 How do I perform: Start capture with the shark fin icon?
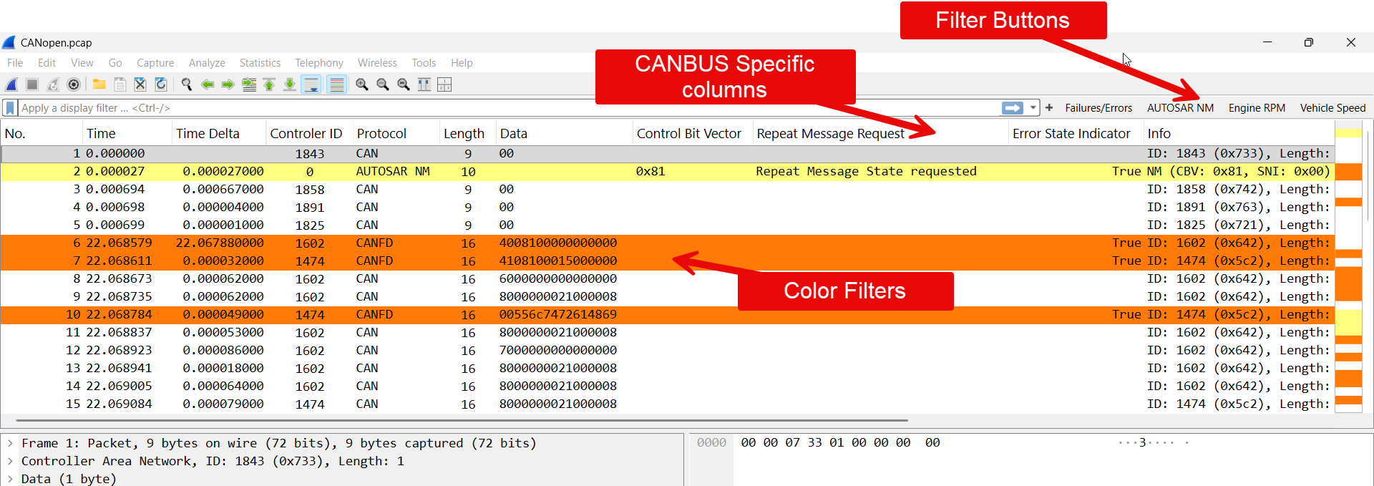coord(11,84)
